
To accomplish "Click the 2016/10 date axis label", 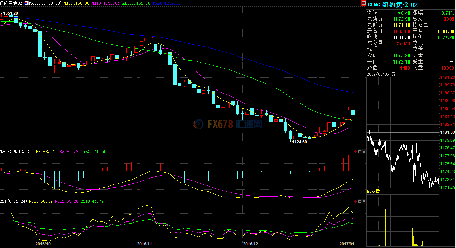I will (x=43, y=244).
